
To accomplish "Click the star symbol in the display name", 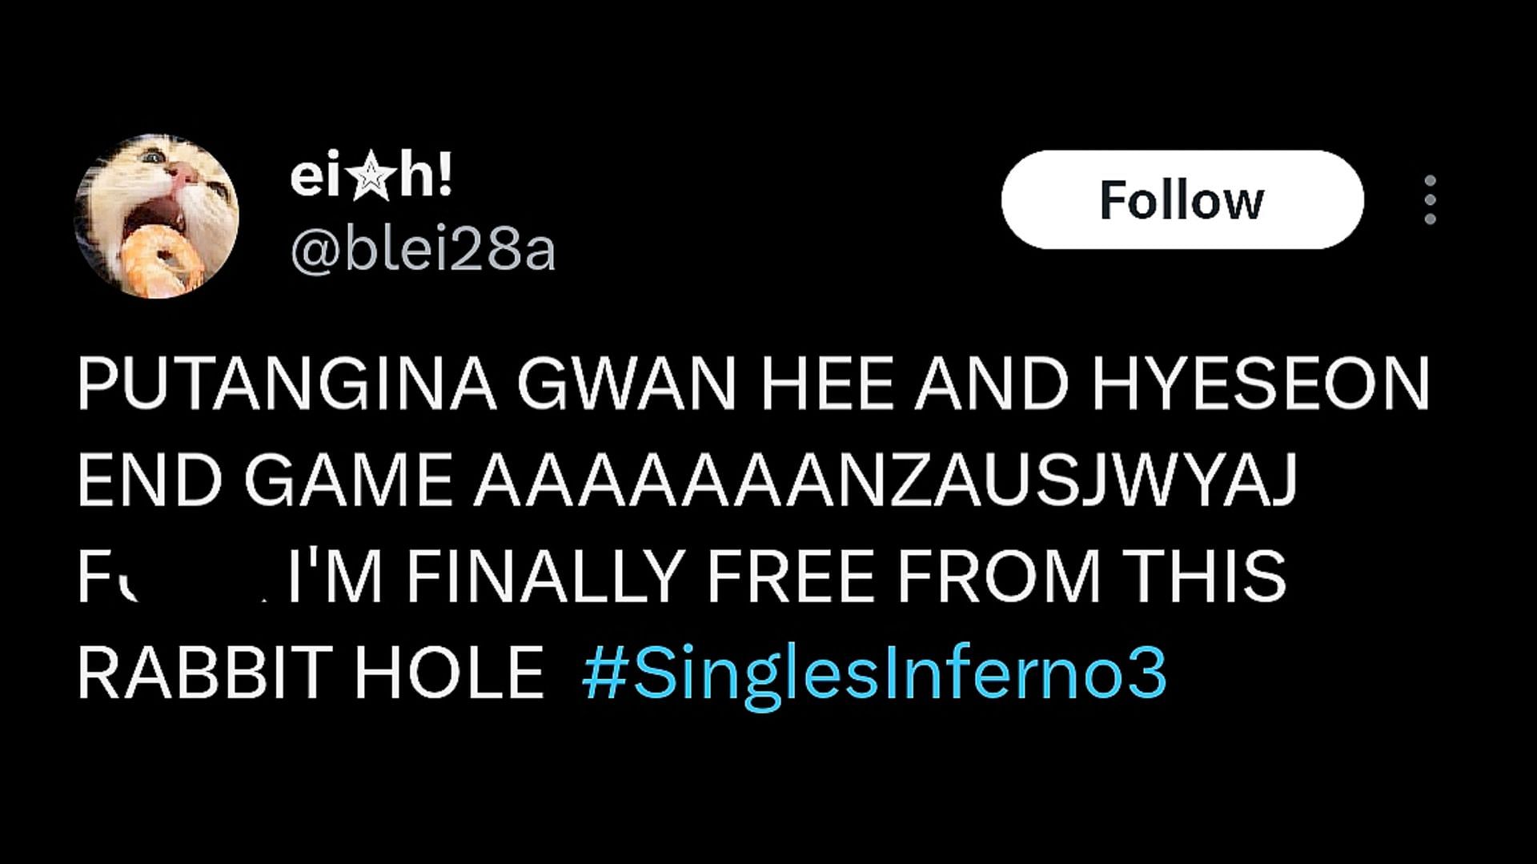I will pos(367,179).
